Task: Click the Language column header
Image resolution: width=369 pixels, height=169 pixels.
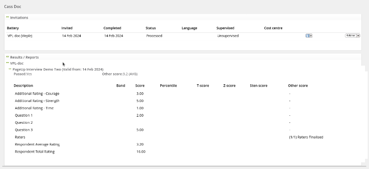Action: click(x=190, y=28)
